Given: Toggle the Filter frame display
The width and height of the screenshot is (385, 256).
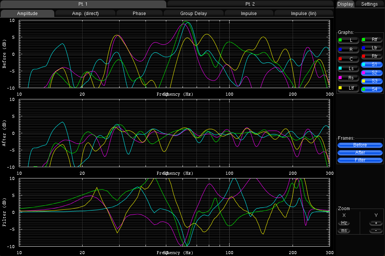Looking at the screenshot, I should coord(360,160).
